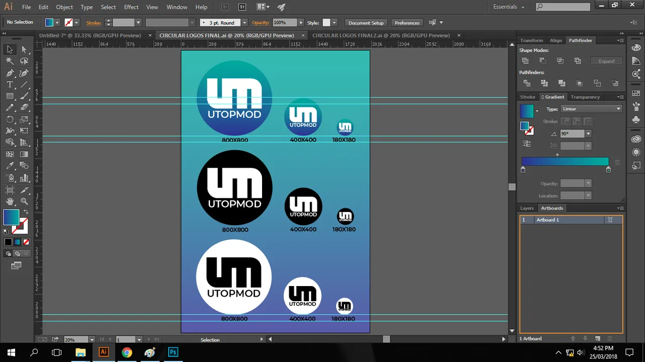This screenshot has height=362, width=645.
Task: Select the Paintbrush tool
Action: coord(24,96)
